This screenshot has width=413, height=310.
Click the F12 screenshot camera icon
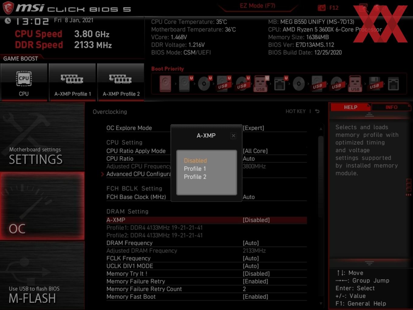pos(321,8)
